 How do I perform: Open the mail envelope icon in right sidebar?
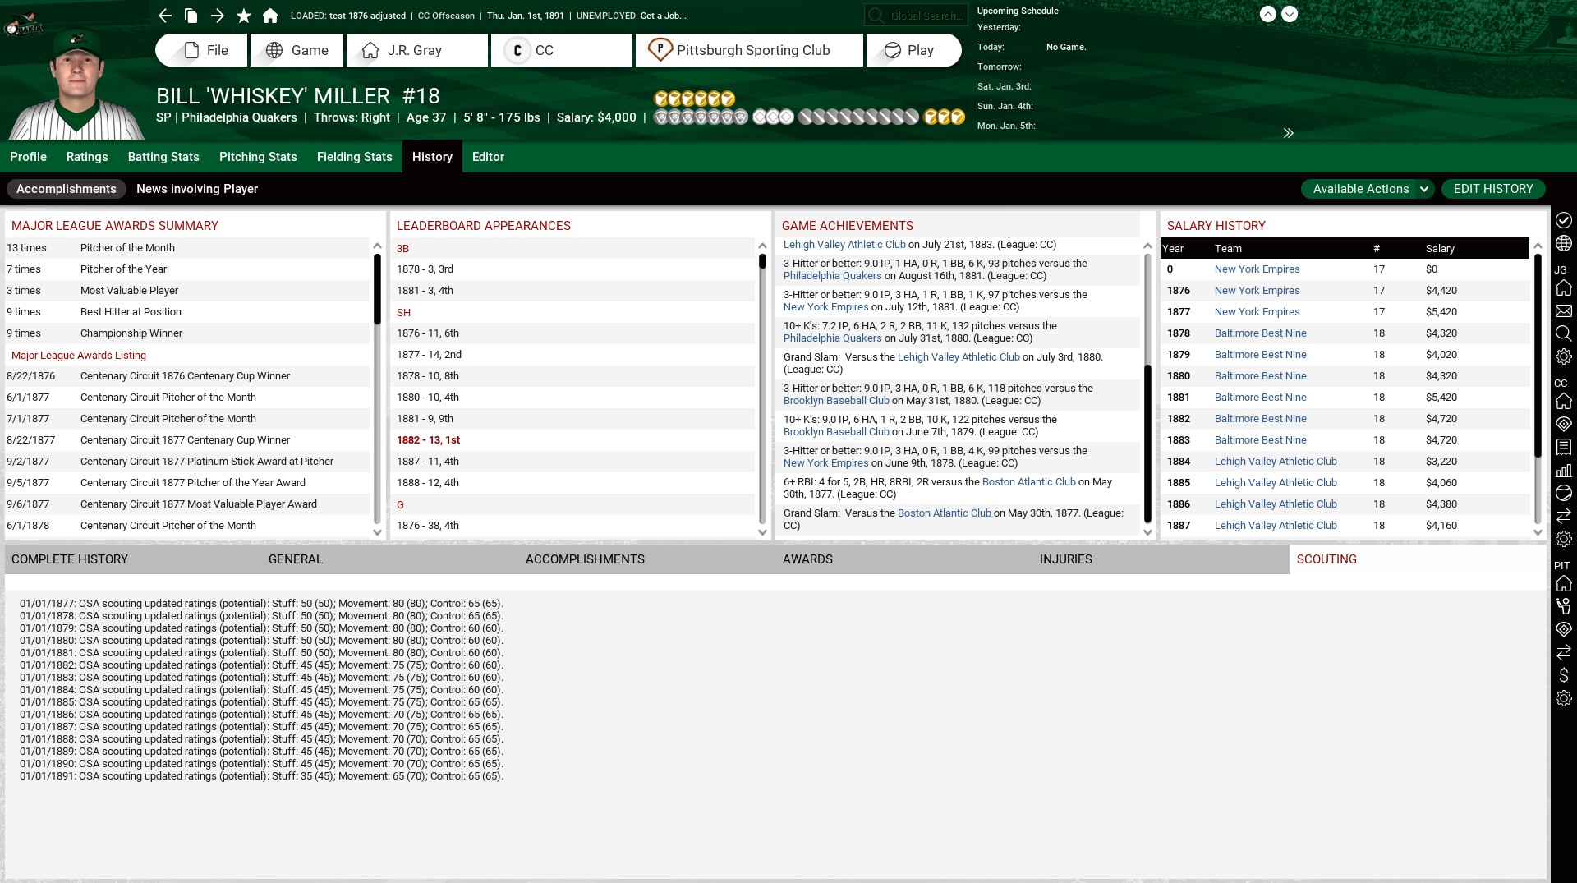[x=1564, y=311]
